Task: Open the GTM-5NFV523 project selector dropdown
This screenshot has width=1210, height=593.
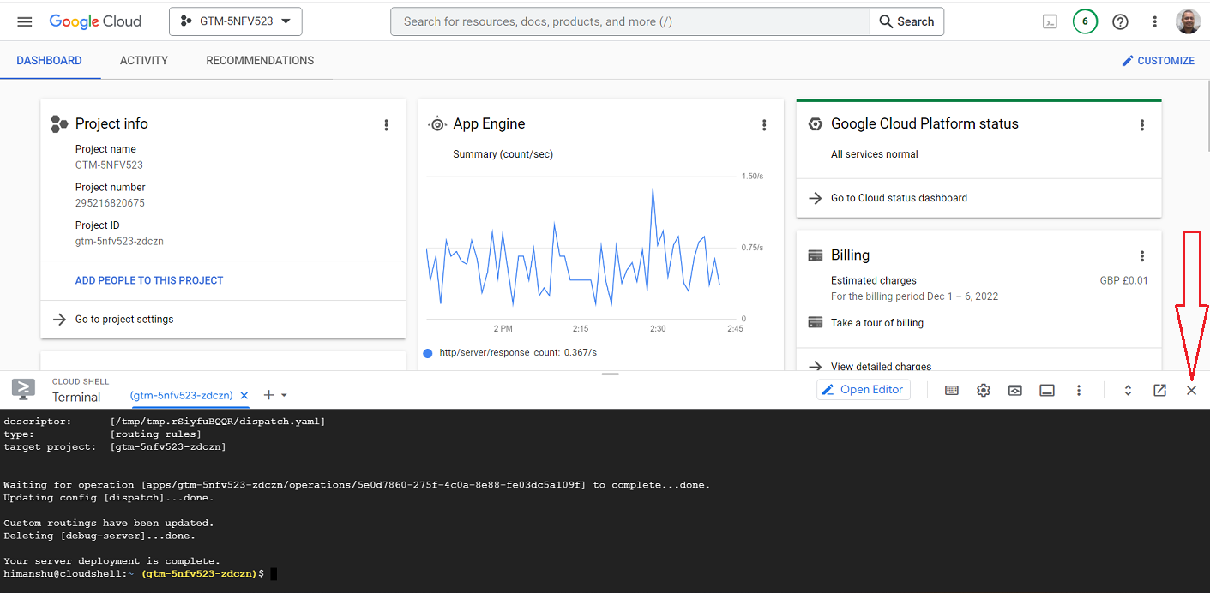Action: 236,21
